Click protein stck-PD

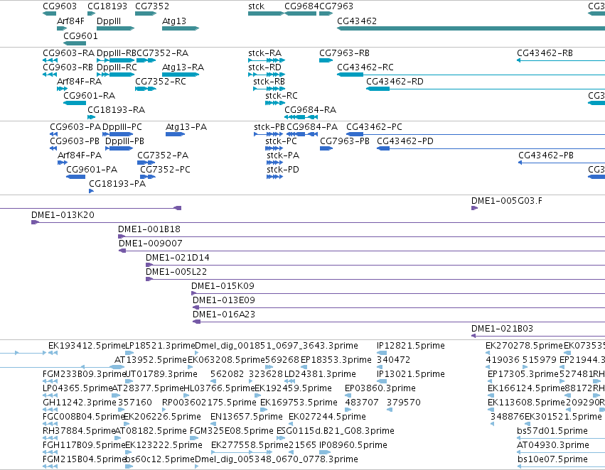tap(275, 177)
